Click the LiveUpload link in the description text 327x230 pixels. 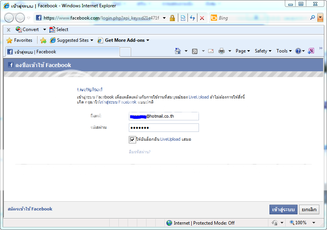[199, 97]
